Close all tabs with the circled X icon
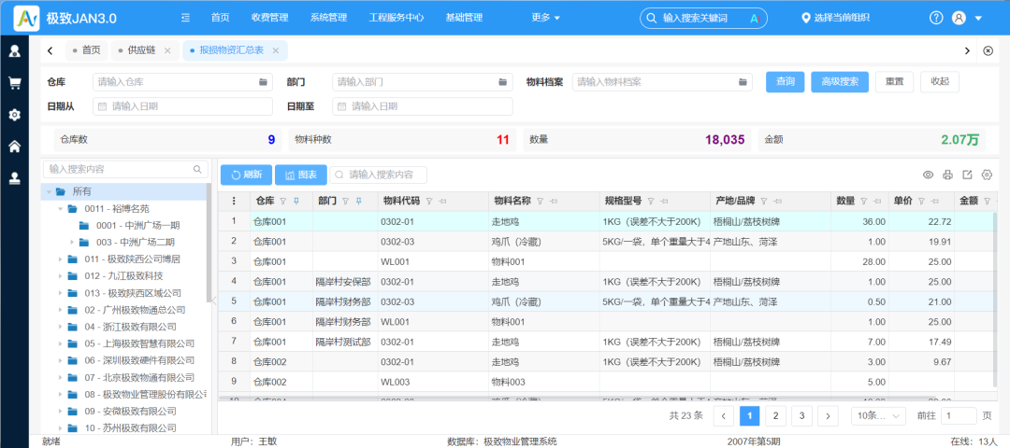This screenshot has width=1010, height=448. click(988, 50)
